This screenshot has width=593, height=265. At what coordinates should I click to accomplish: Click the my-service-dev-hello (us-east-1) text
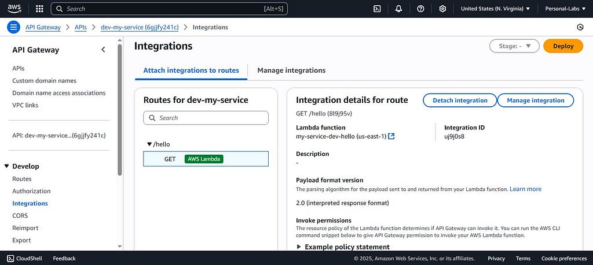click(x=341, y=136)
